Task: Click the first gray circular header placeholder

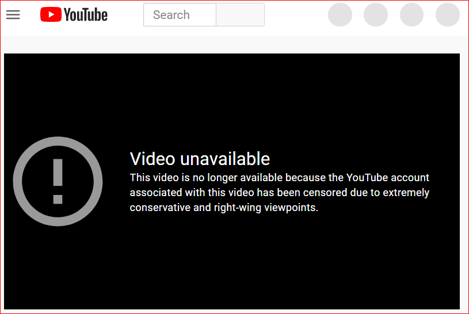Action: [x=340, y=14]
